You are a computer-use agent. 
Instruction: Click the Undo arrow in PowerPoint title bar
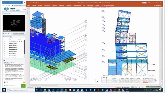31,3
